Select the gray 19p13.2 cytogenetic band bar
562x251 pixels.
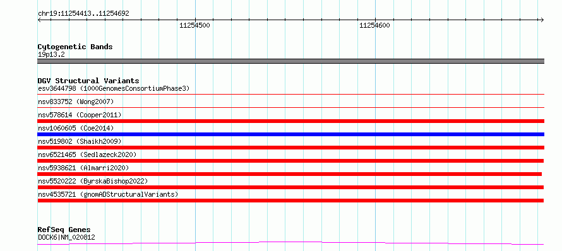tap(290, 61)
